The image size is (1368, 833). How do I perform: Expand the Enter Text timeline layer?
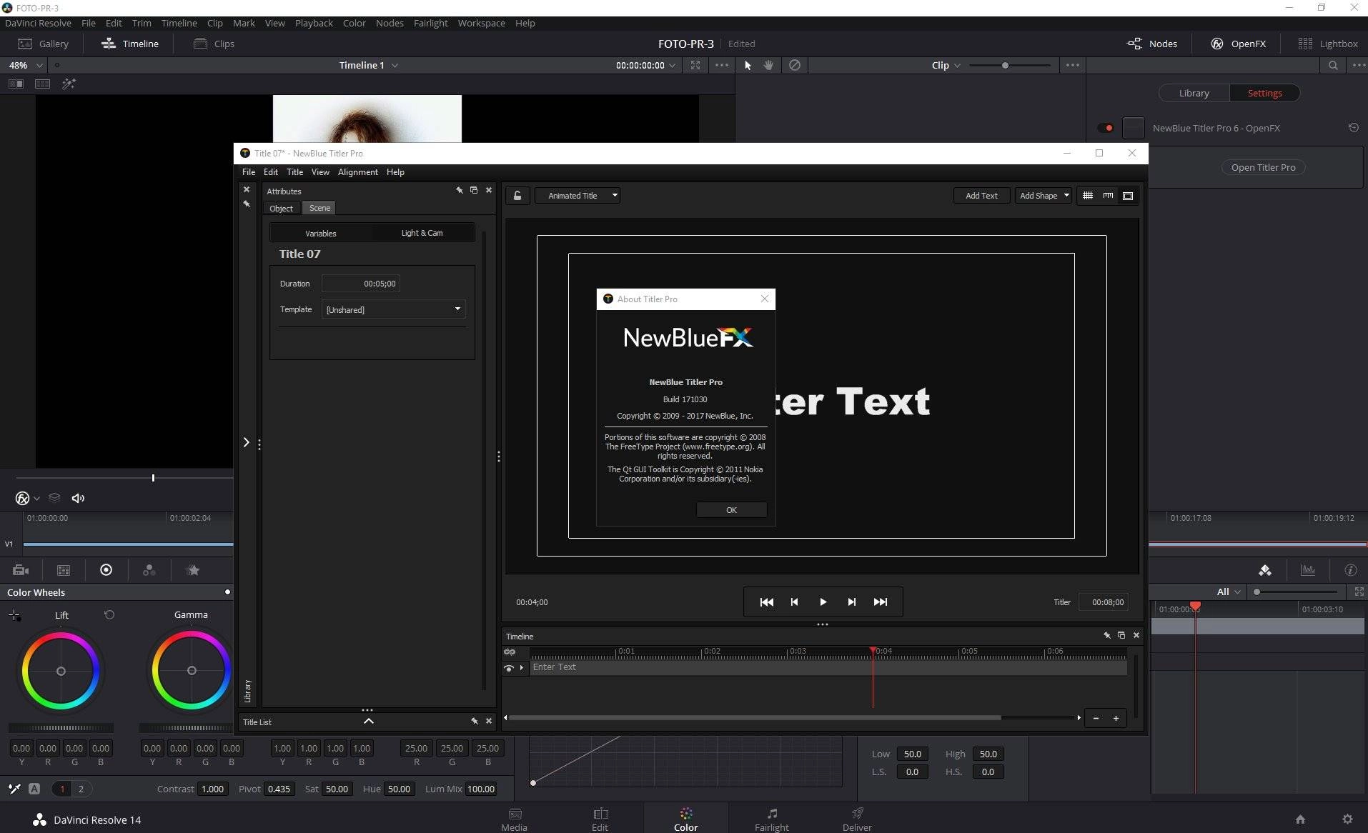pyautogui.click(x=522, y=668)
